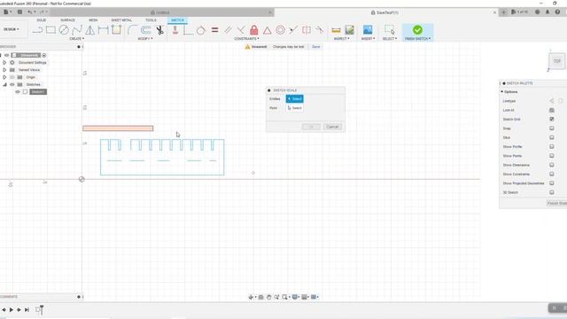Screen dimensions: 567x319
Task: Select the Mirror triangle tool
Action: click(x=89, y=30)
